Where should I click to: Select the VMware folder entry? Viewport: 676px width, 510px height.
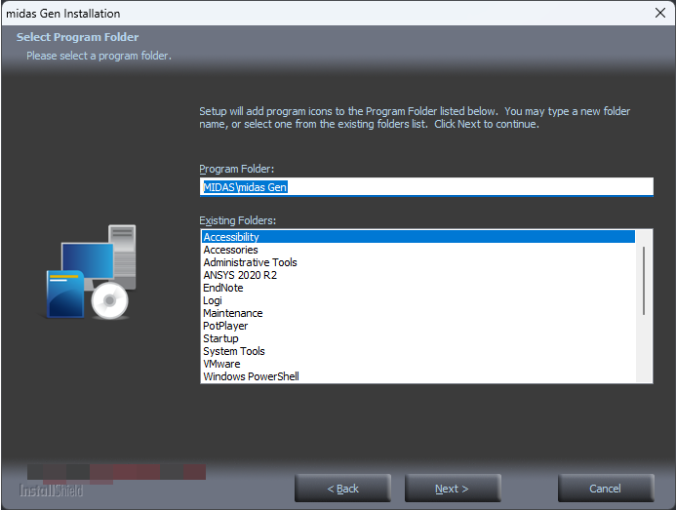418,364
